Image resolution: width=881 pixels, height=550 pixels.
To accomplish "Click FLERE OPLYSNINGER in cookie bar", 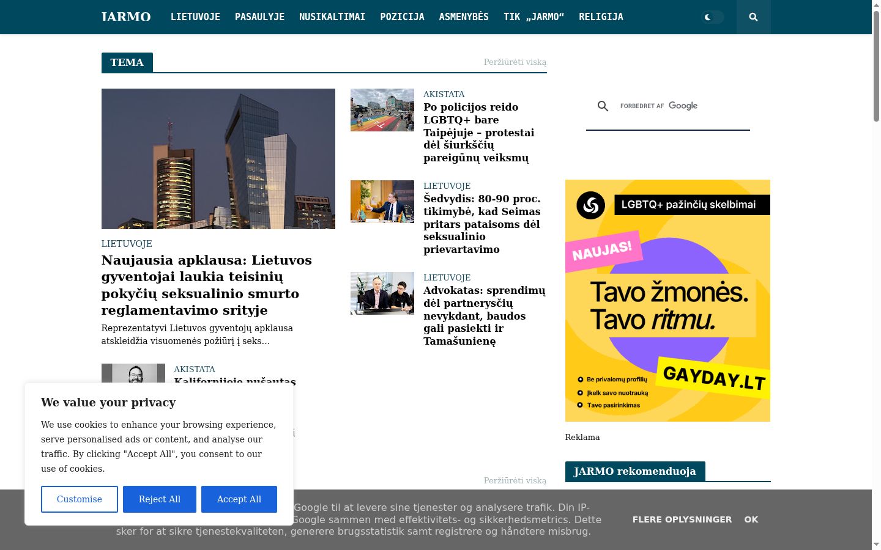I will pos(682,519).
